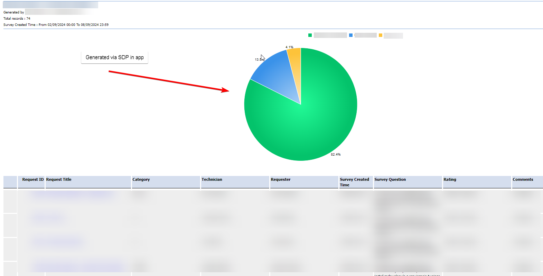
Task: Click the 4.1% pie chart label
Action: click(x=289, y=47)
